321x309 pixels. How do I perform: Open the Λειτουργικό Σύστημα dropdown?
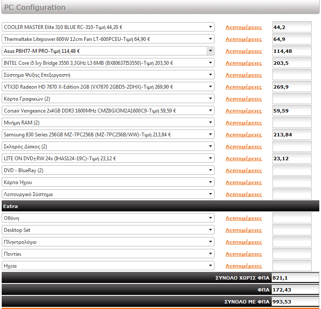click(x=108, y=194)
